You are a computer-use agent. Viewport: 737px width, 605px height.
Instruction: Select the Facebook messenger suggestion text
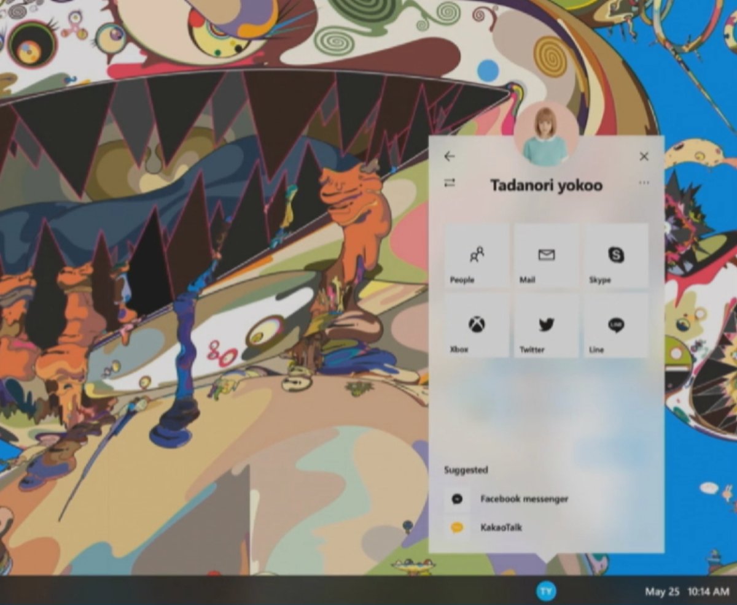point(524,499)
